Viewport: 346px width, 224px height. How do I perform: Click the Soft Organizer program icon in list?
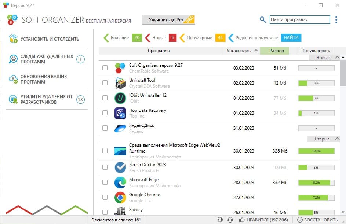120,68
